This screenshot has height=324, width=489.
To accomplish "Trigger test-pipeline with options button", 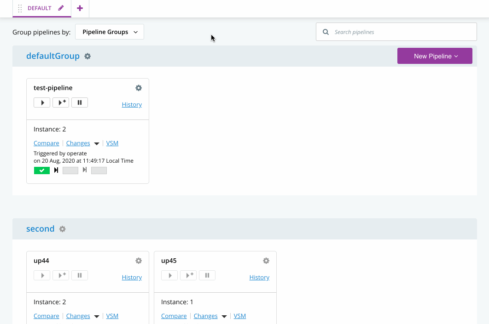I will click(x=61, y=102).
